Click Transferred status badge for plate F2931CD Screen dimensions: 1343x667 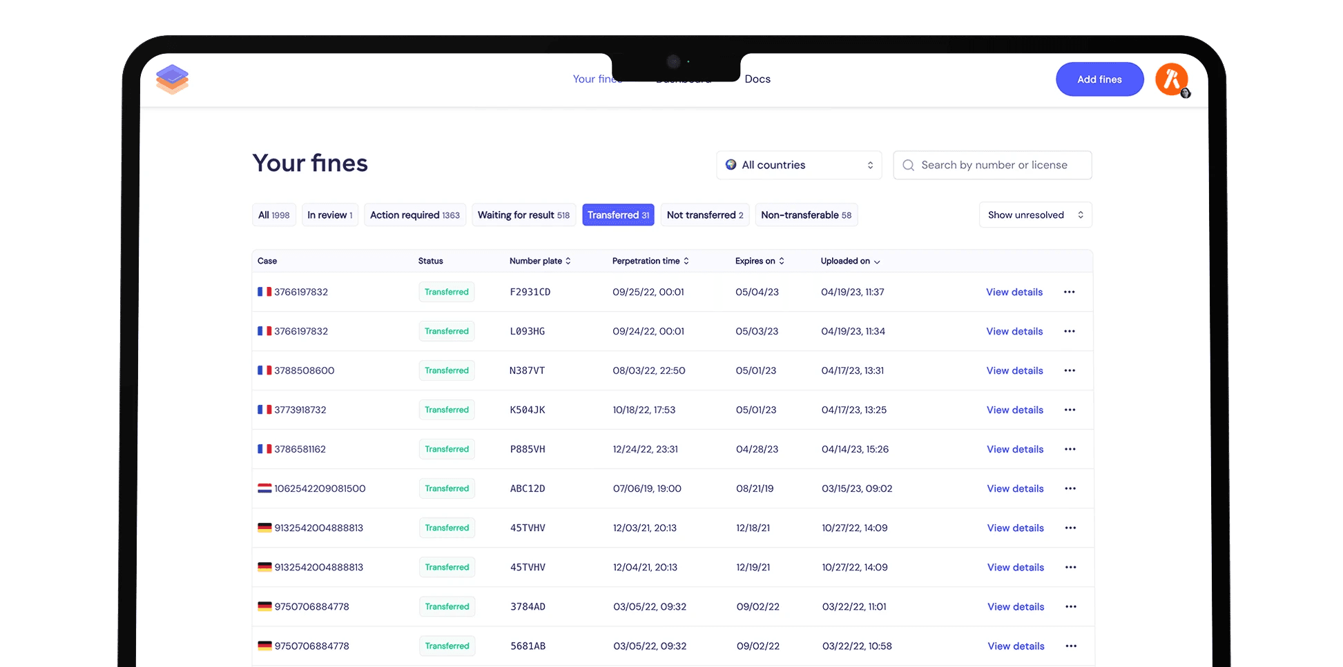tap(447, 292)
